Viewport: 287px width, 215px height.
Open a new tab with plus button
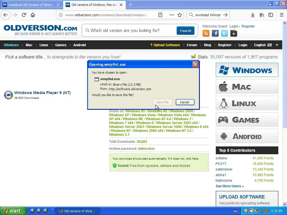coord(131,4)
